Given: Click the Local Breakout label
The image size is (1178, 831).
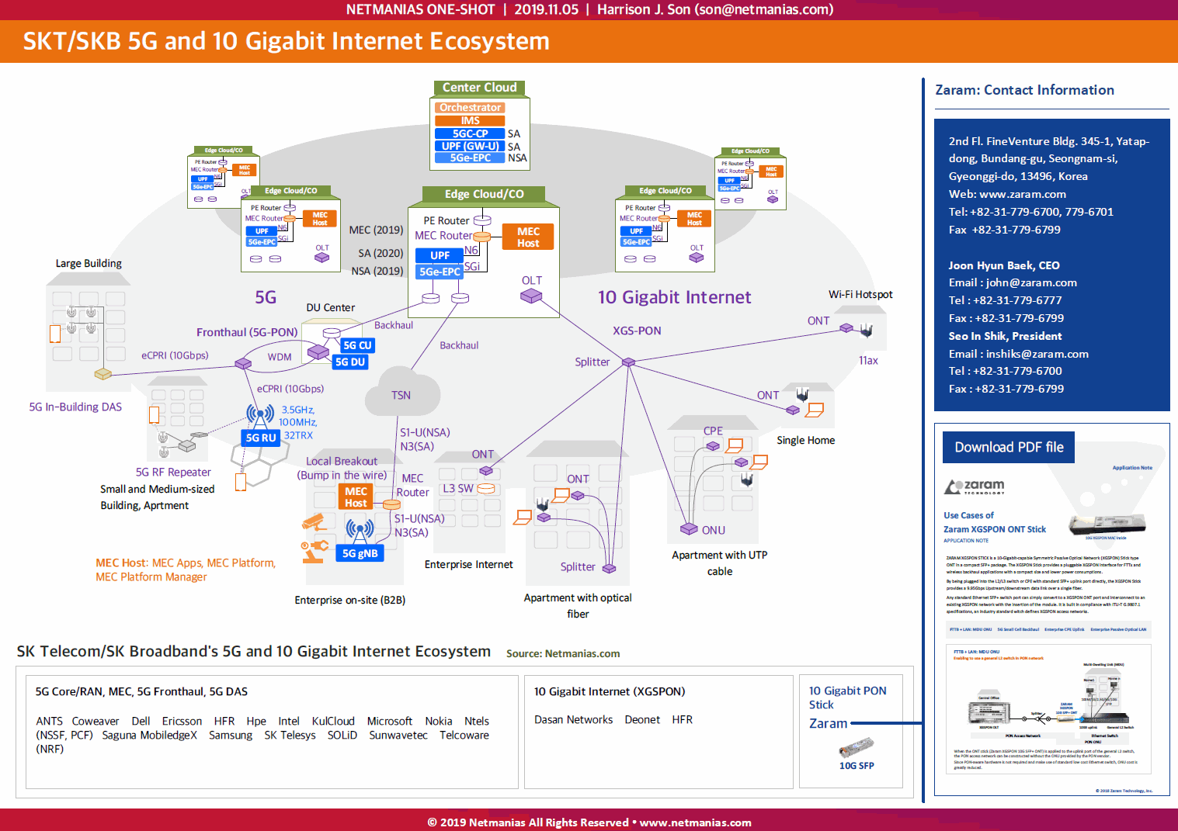Looking at the screenshot, I should pyautogui.click(x=342, y=461).
